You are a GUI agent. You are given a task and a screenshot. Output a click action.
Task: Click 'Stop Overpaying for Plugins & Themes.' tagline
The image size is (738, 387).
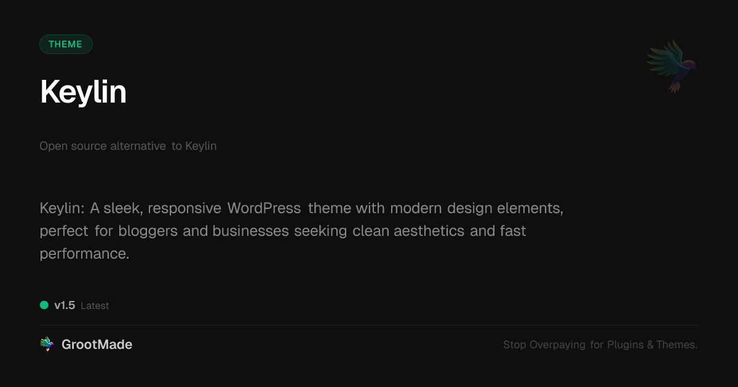[600, 345]
